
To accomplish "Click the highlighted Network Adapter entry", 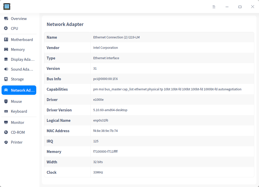I will point(19,90).
